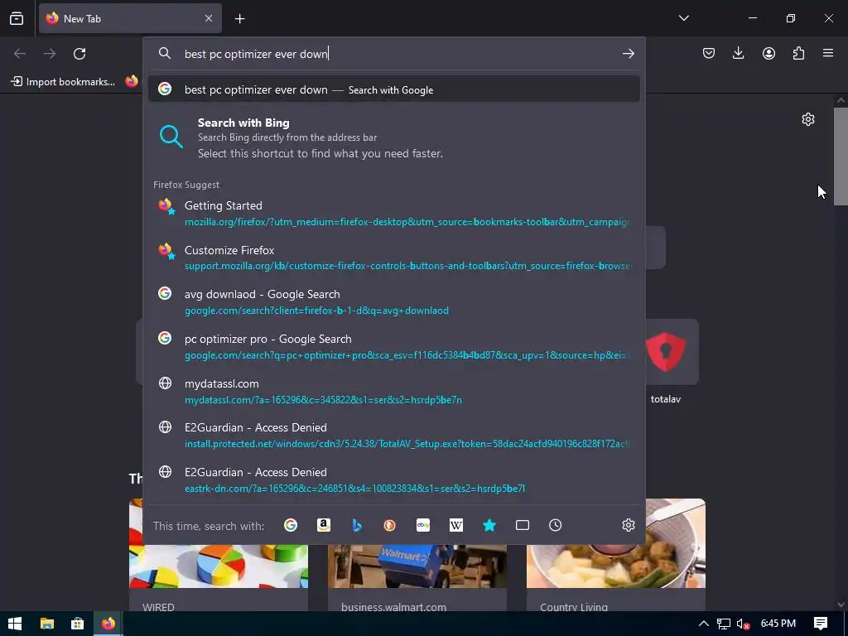This screenshot has width=848, height=636.
Task: Open a new tab with plus button
Action: coord(239,18)
